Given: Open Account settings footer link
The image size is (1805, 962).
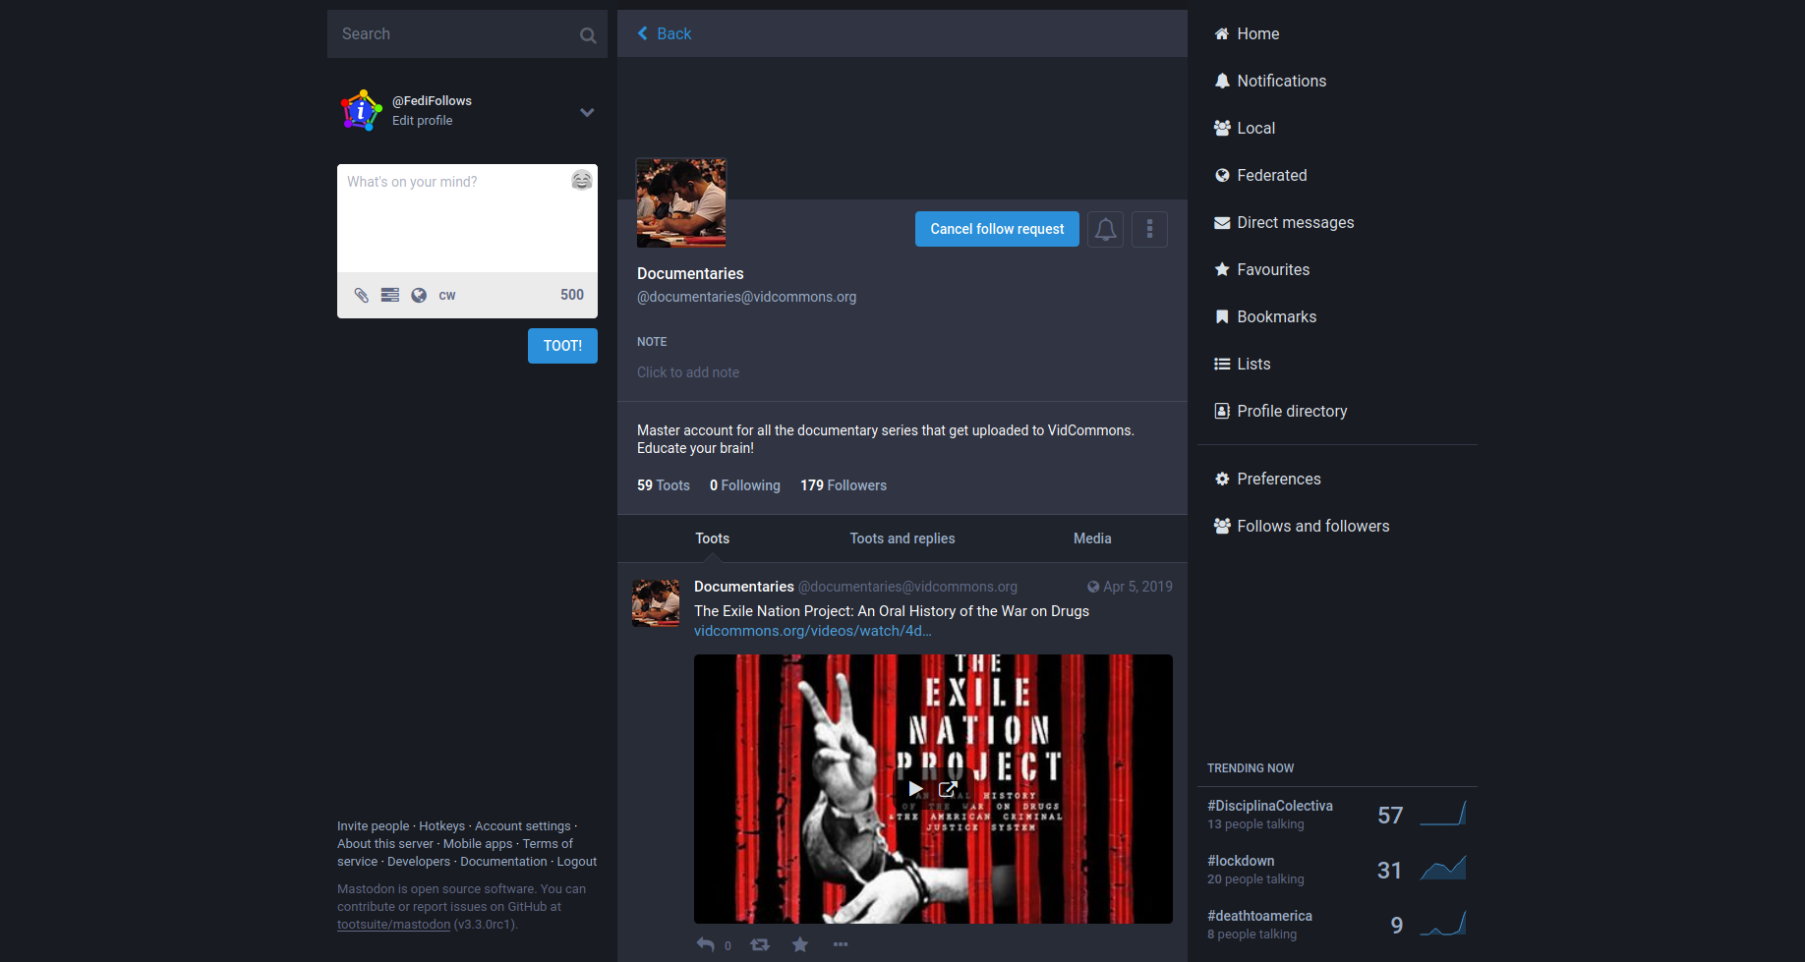Looking at the screenshot, I should (x=522, y=826).
